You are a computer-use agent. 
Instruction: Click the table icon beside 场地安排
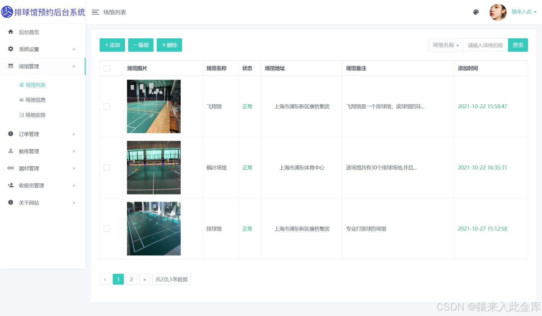[x=21, y=115]
